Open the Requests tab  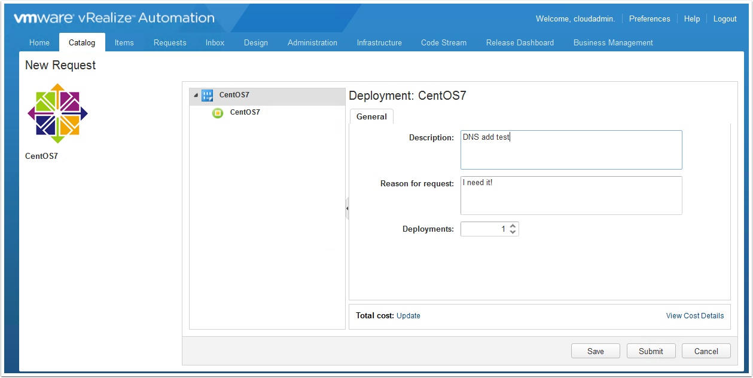(x=170, y=42)
